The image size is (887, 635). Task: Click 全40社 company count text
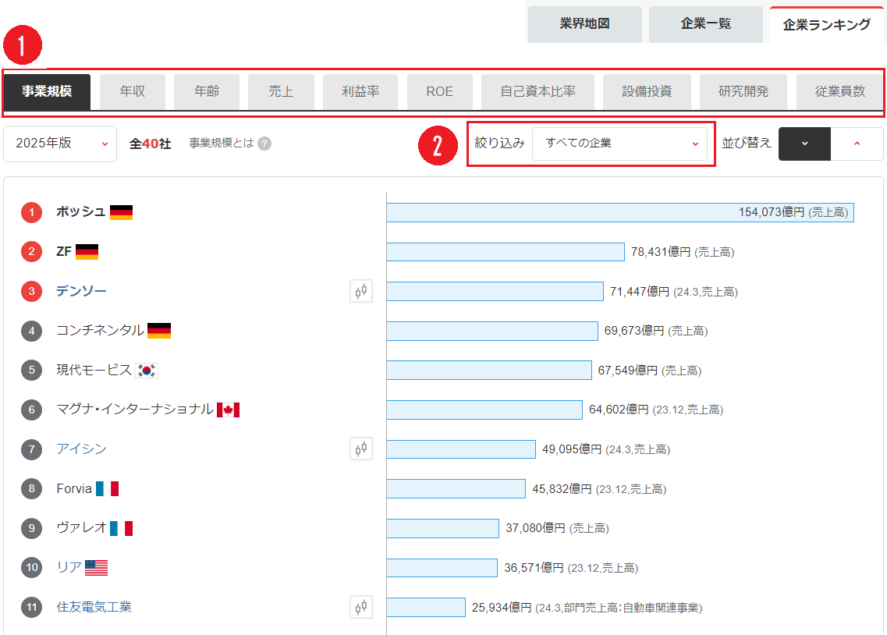click(150, 144)
